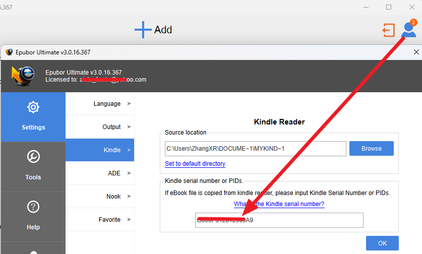The width and height of the screenshot is (422, 254).
Task: Select the Output menu item
Action: (x=100, y=126)
